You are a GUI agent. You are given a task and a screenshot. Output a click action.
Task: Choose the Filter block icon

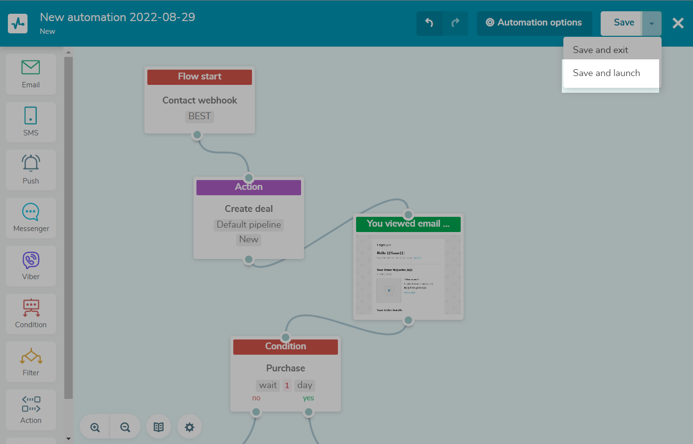pyautogui.click(x=30, y=362)
